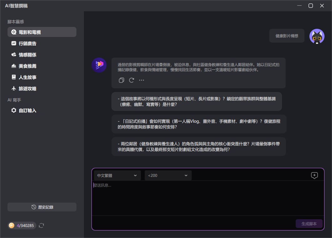Screen dimensions: 332x238
Task: Open the 中文繁體 language dropdown
Action: coord(117,175)
